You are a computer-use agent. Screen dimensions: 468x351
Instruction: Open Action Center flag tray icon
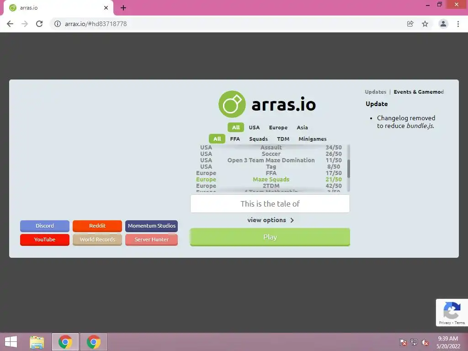(403, 342)
